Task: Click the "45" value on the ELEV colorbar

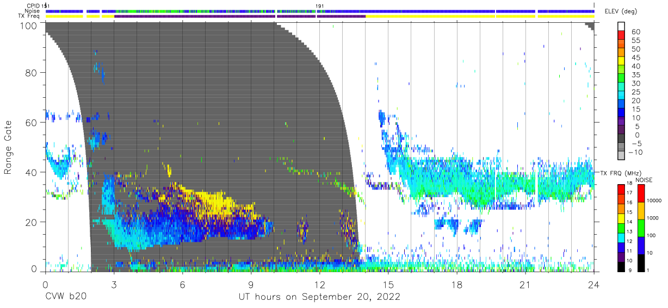Action: tap(635, 58)
